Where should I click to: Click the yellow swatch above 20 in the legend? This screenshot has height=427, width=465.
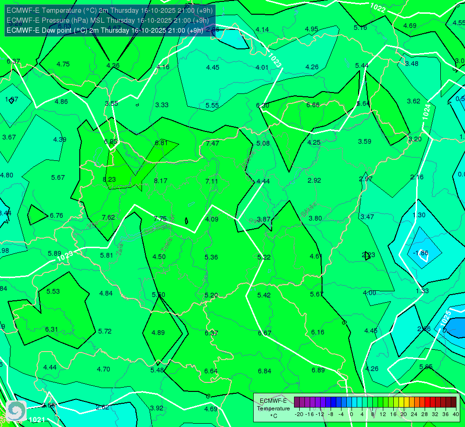401,402
